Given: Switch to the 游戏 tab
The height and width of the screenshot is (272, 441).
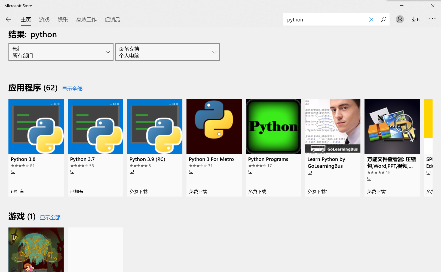Looking at the screenshot, I should click(44, 20).
